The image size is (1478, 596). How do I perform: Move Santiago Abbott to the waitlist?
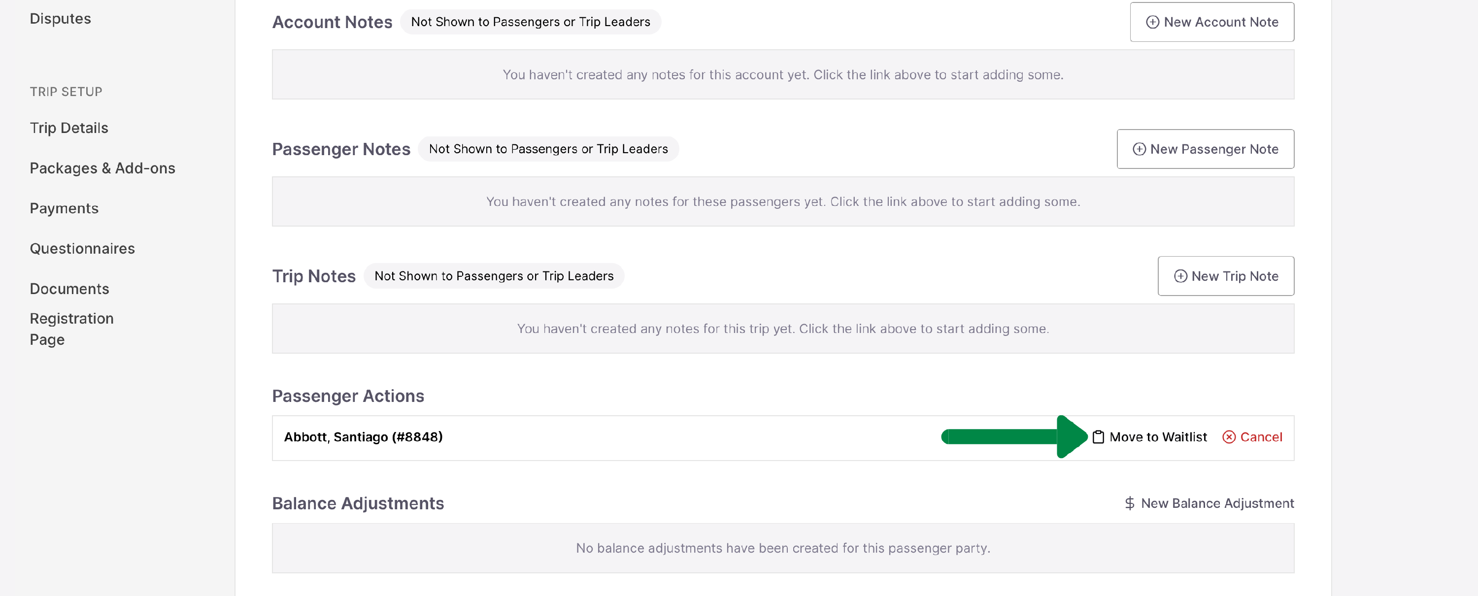coord(1157,437)
